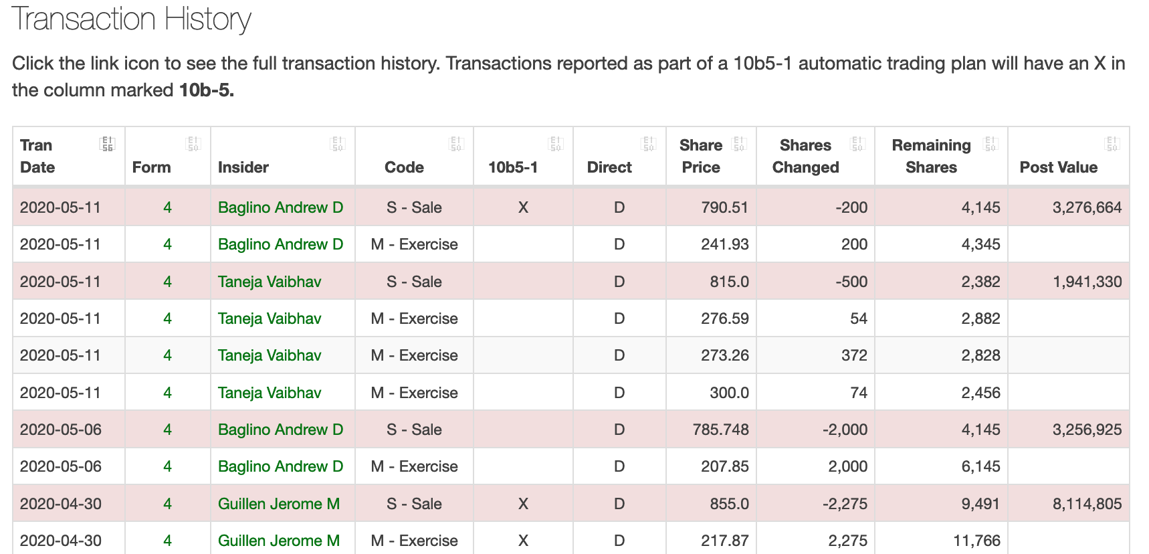Click the shares changed value -2,000
Image resolution: width=1149 pixels, height=554 pixels.
click(845, 430)
